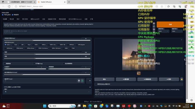
Task: Open the script dropdown at the bottom left
Action: click(x=47, y=92)
